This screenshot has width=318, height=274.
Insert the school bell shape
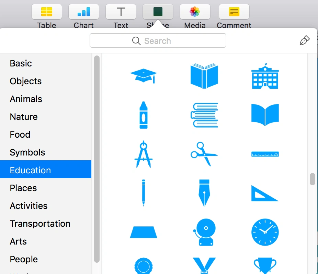tap(204, 232)
